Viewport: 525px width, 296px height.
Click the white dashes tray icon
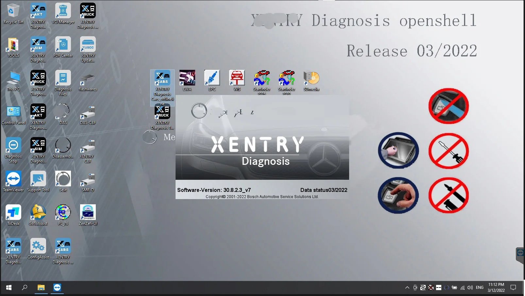[439, 288]
